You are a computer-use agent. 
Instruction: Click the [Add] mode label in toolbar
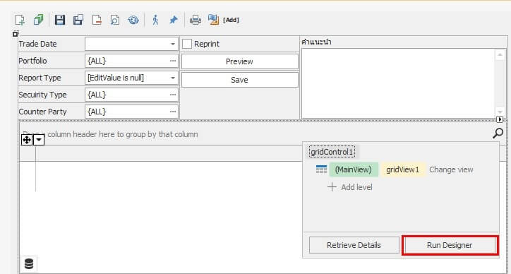(x=231, y=20)
